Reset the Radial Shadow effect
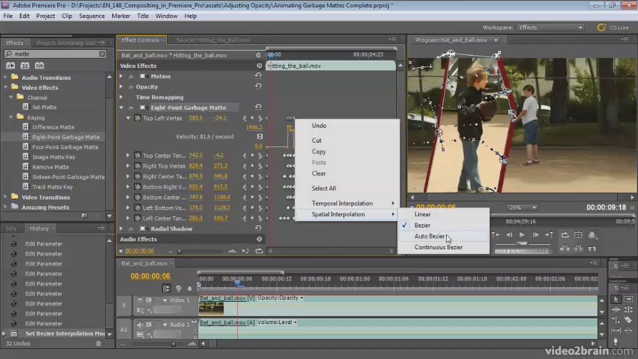The image size is (638, 359). coord(258,228)
